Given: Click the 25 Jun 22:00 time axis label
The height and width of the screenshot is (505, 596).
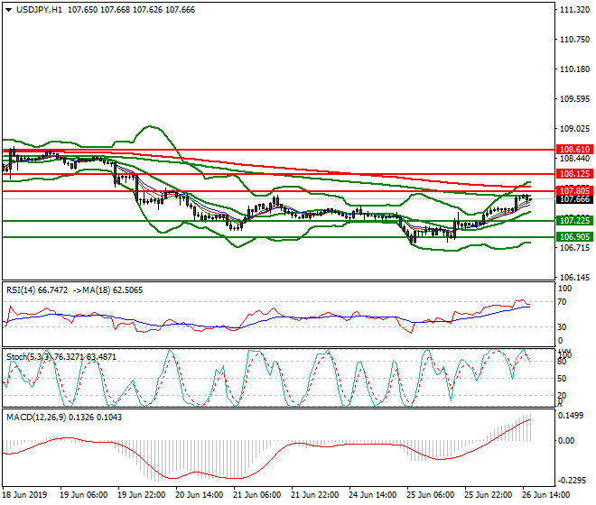Looking at the screenshot, I should [x=488, y=495].
